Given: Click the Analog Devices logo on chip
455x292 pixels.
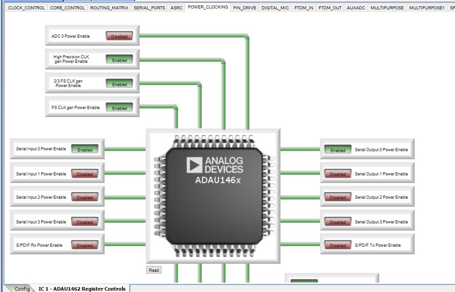Looking at the screenshot, I should click(x=215, y=165).
